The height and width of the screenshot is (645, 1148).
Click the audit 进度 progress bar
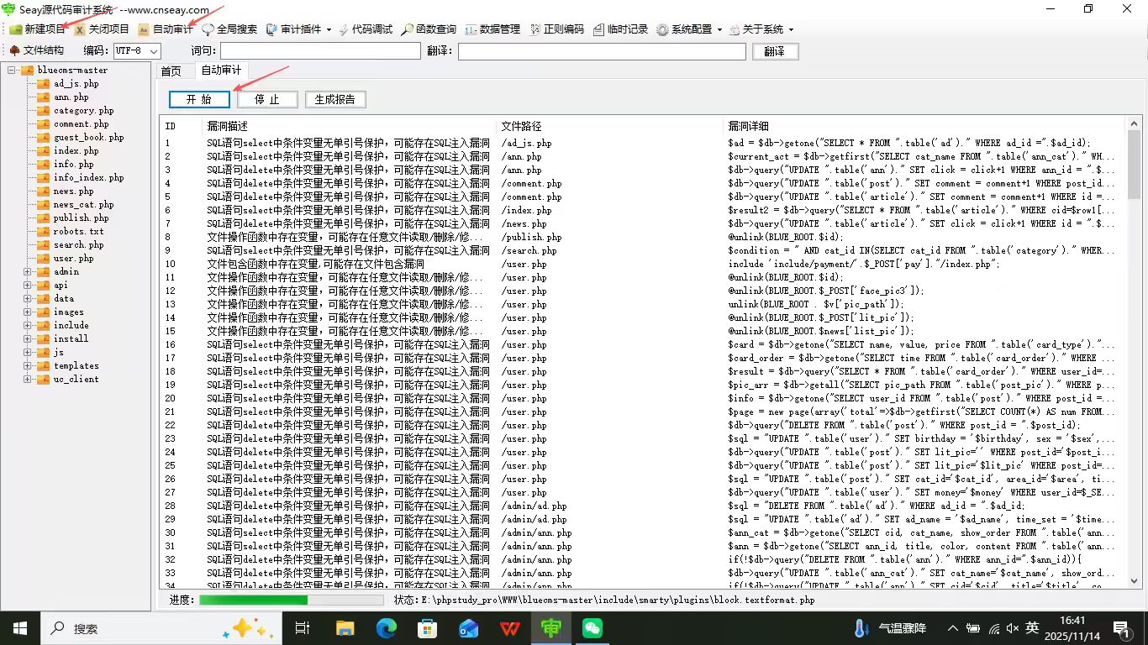pyautogui.click(x=291, y=600)
